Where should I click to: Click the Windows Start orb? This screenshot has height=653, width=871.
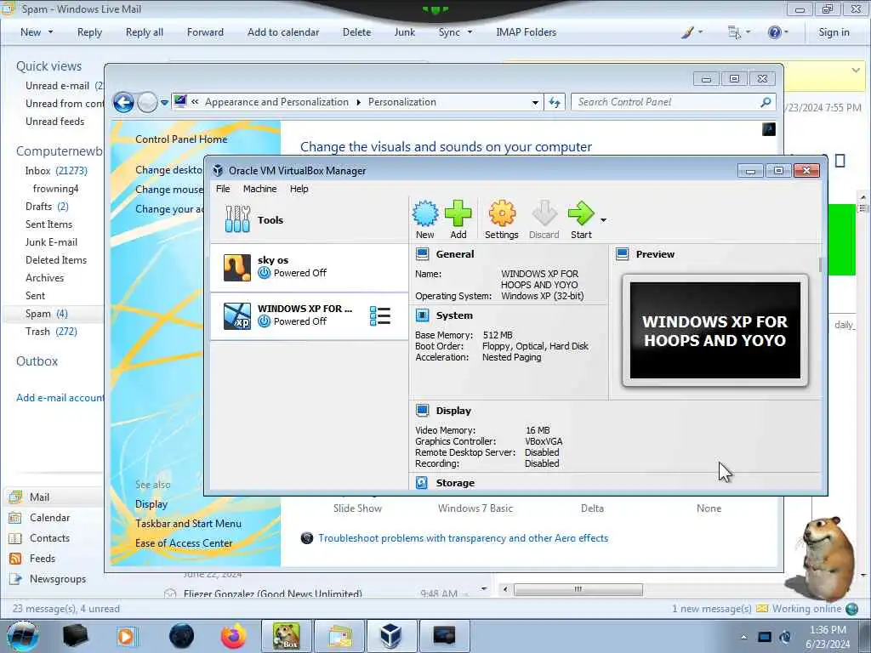tap(23, 636)
